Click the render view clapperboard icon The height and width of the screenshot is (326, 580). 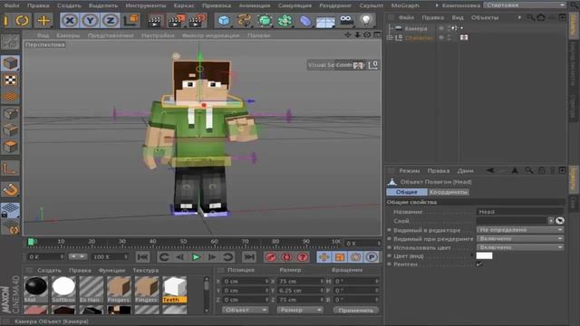click(x=155, y=21)
